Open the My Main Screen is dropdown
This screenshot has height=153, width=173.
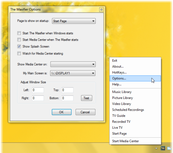(x=73, y=73)
